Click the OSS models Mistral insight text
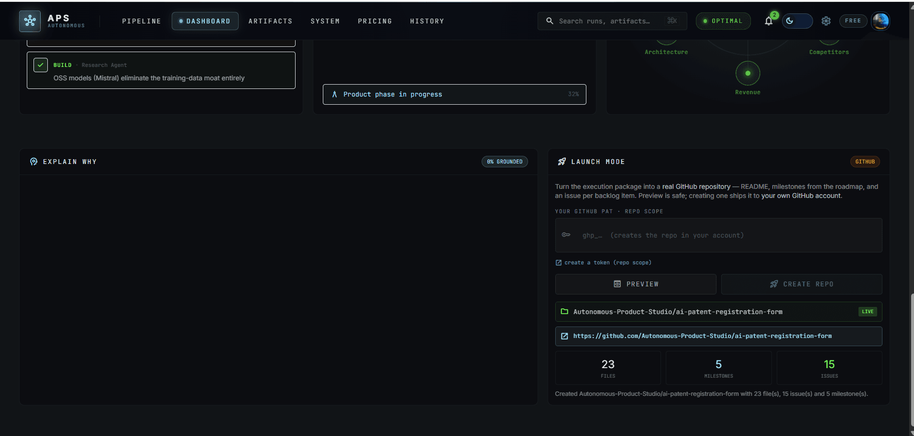This screenshot has width=914, height=436. point(149,78)
